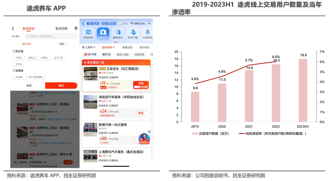Switch to the 配送到家 tab
This screenshot has width=328, height=181.
click(61, 29)
